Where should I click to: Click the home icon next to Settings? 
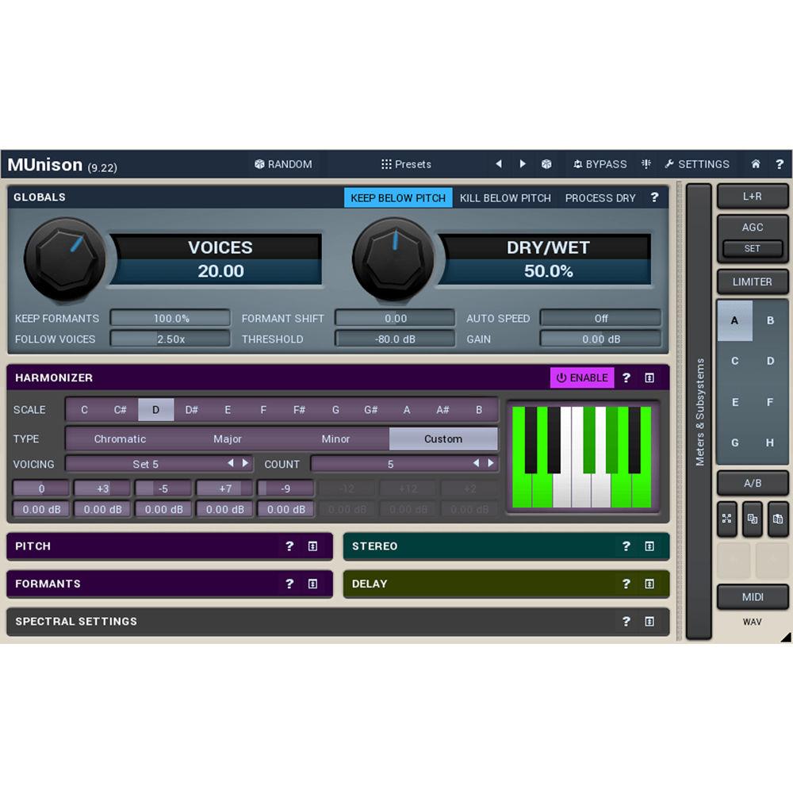click(x=755, y=164)
